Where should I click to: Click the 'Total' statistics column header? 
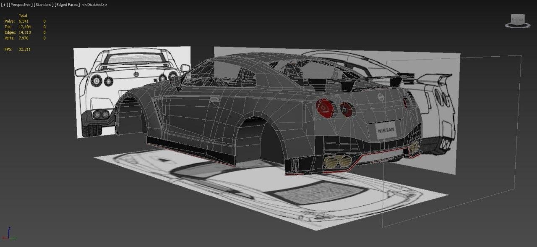tap(23, 16)
